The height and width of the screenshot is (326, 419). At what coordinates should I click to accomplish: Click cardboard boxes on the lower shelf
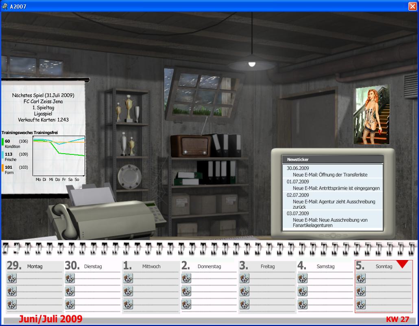coord(205,204)
